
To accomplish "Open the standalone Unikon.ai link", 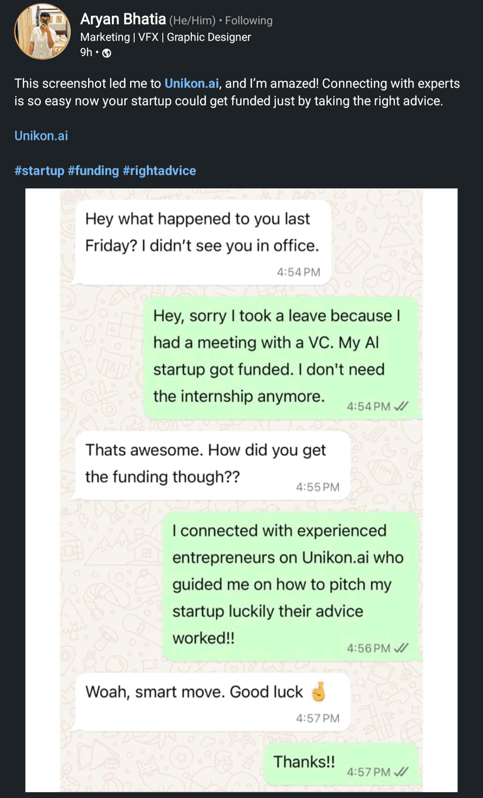I will point(41,135).
